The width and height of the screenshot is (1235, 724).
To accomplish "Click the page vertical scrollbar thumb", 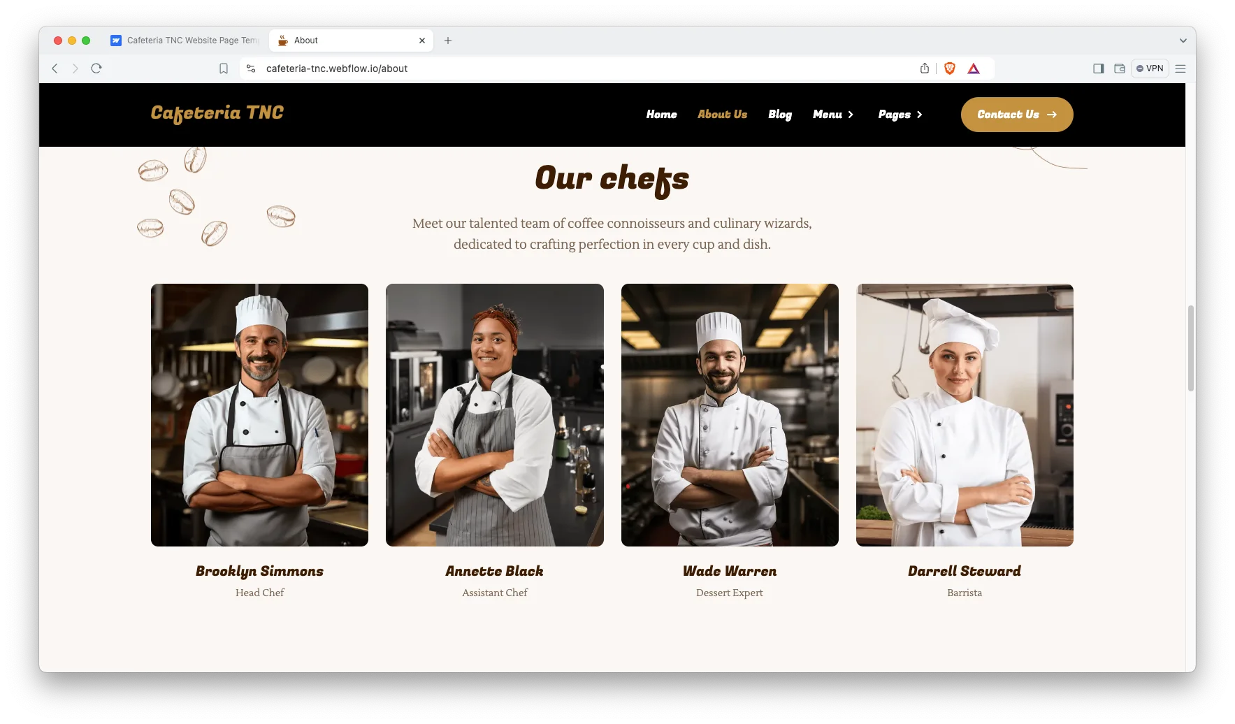I will point(1191,348).
